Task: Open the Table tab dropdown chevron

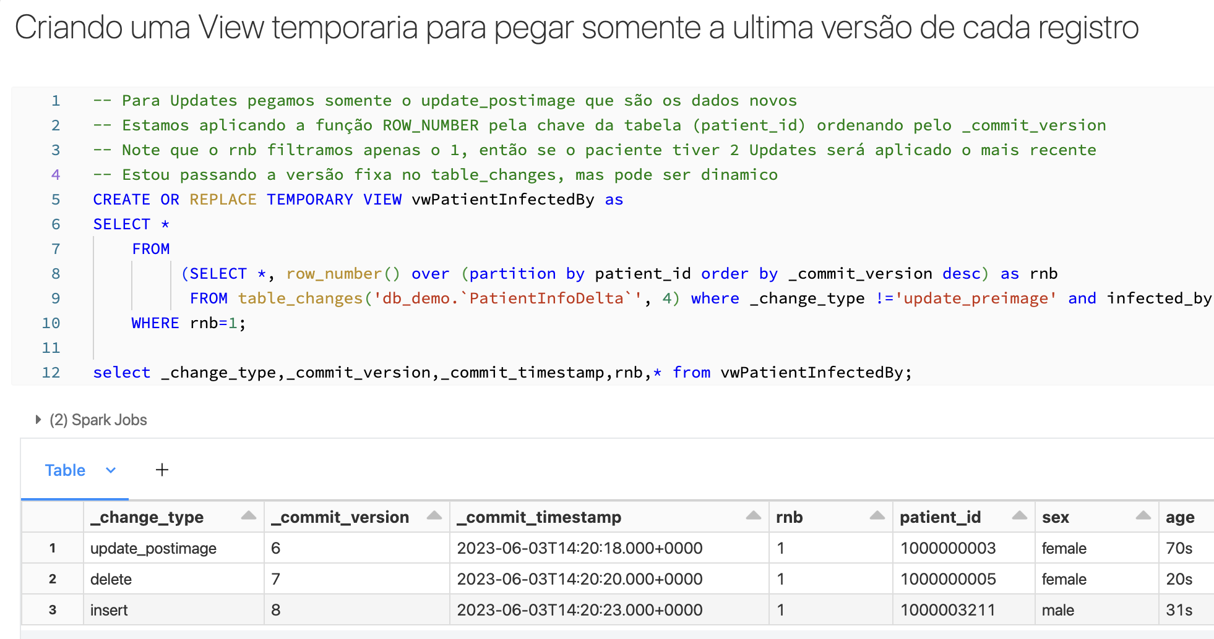Action: [x=111, y=470]
